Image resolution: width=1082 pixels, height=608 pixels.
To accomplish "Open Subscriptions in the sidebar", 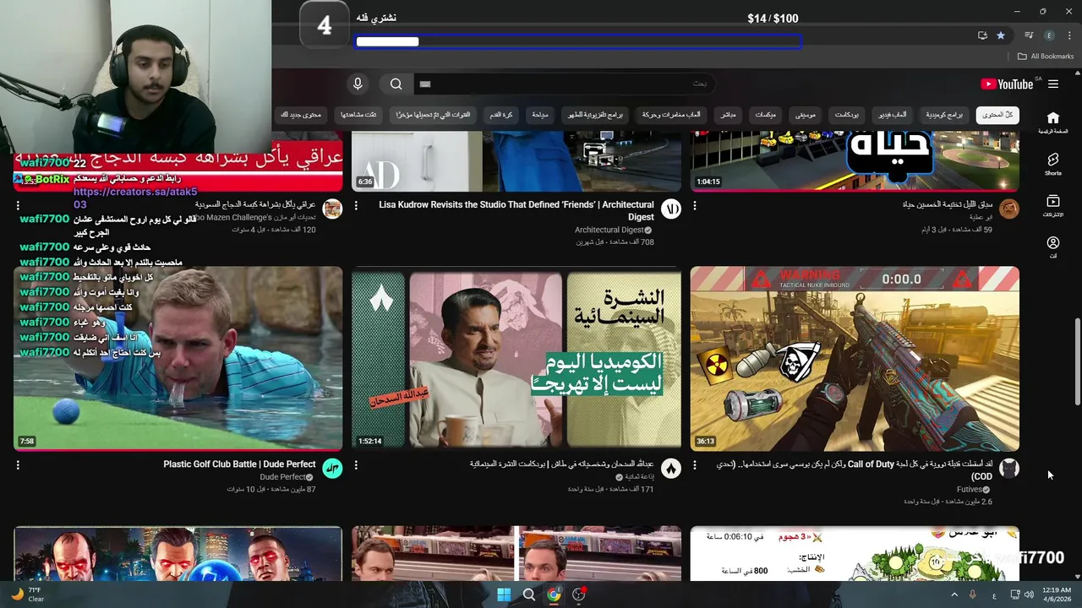I will [1052, 206].
